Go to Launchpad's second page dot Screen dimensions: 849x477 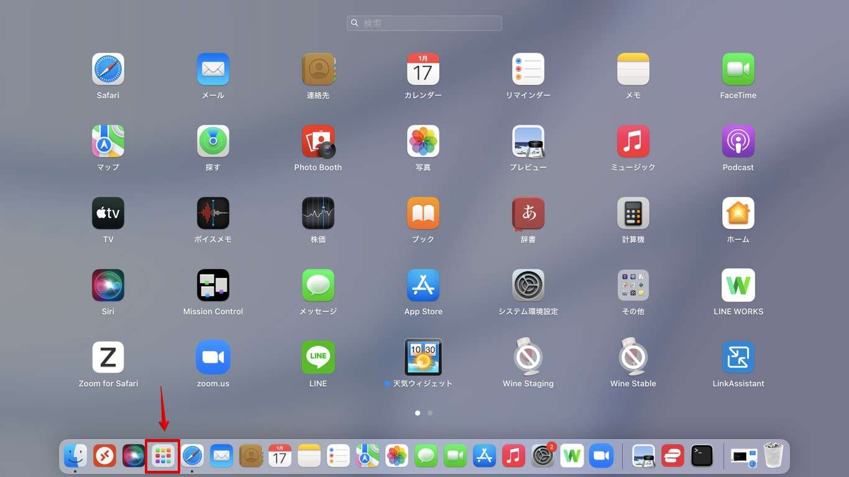coord(430,413)
